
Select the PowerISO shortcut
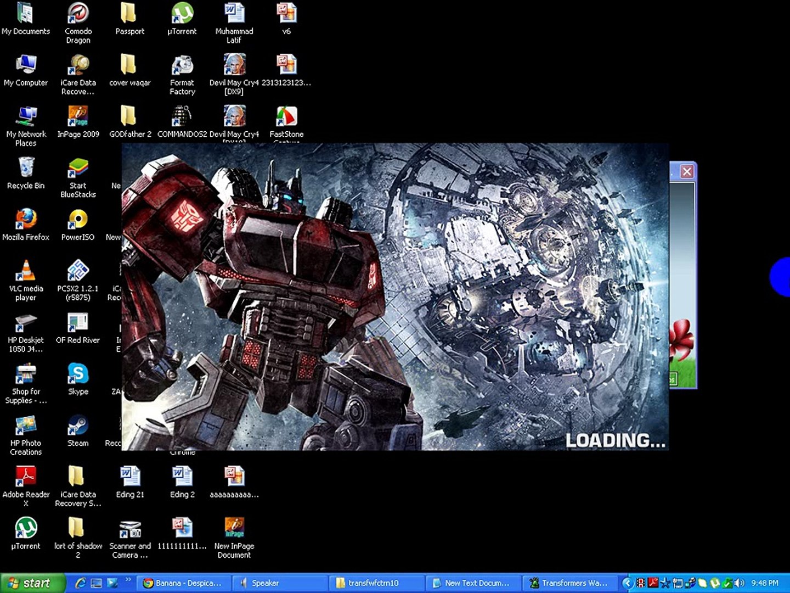(78, 225)
